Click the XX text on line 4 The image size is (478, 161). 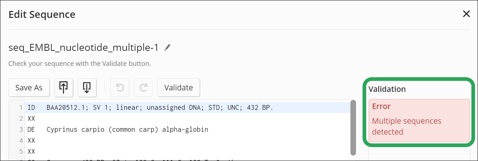pyautogui.click(x=31, y=140)
